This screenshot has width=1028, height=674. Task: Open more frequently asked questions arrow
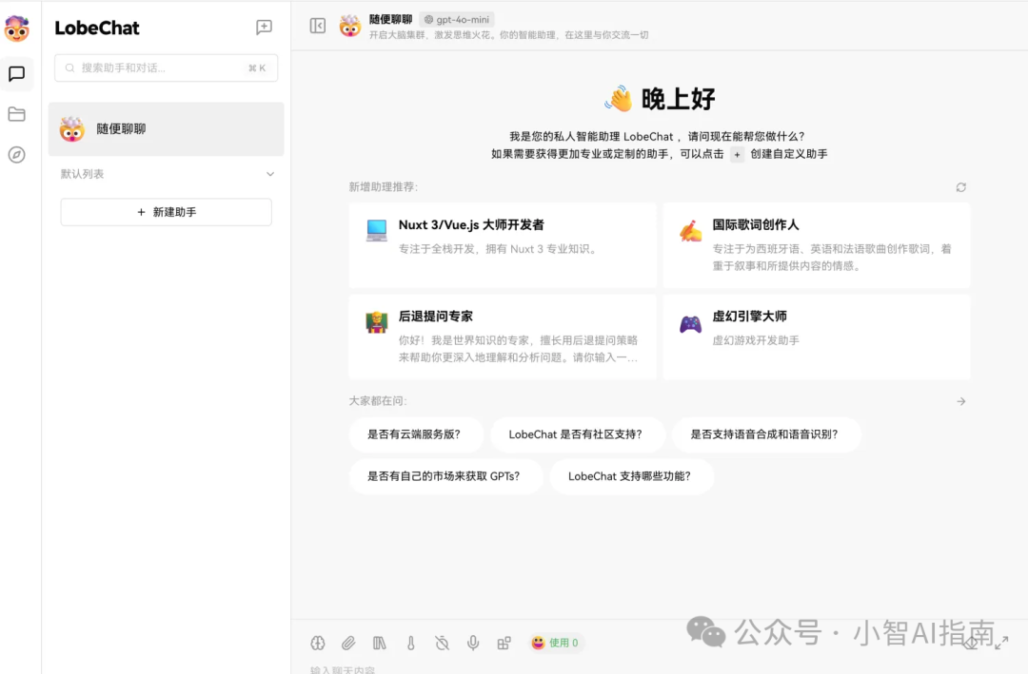pyautogui.click(x=960, y=401)
